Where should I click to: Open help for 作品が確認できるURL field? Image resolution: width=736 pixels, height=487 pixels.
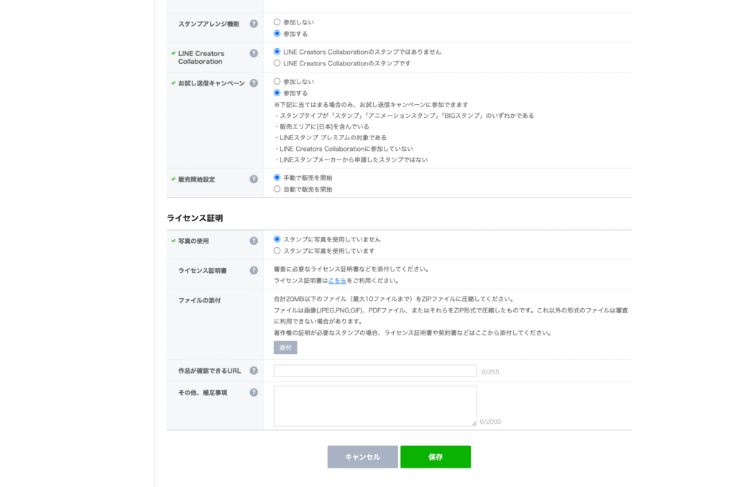(254, 371)
